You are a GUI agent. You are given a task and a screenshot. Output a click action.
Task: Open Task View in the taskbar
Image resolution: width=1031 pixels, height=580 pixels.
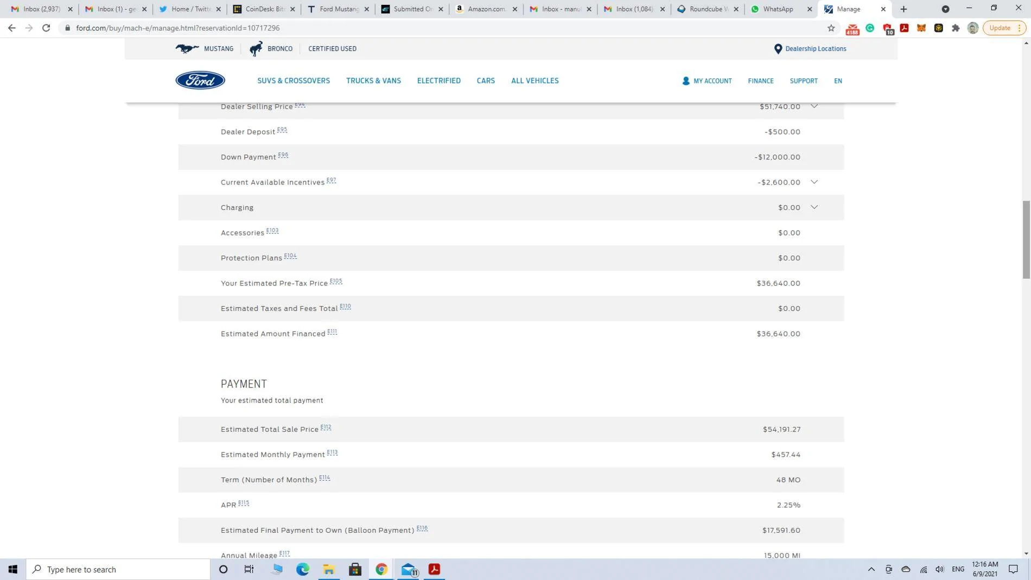(249, 569)
